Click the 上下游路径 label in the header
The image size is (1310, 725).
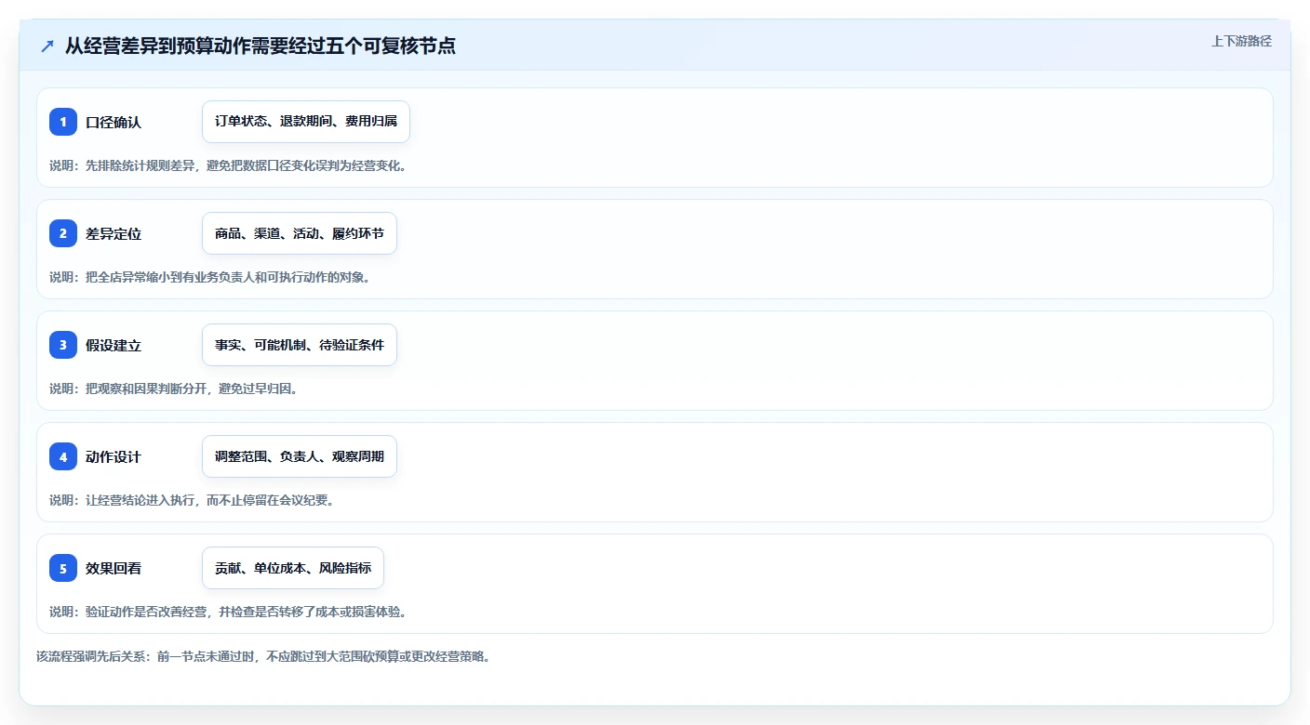(1241, 41)
